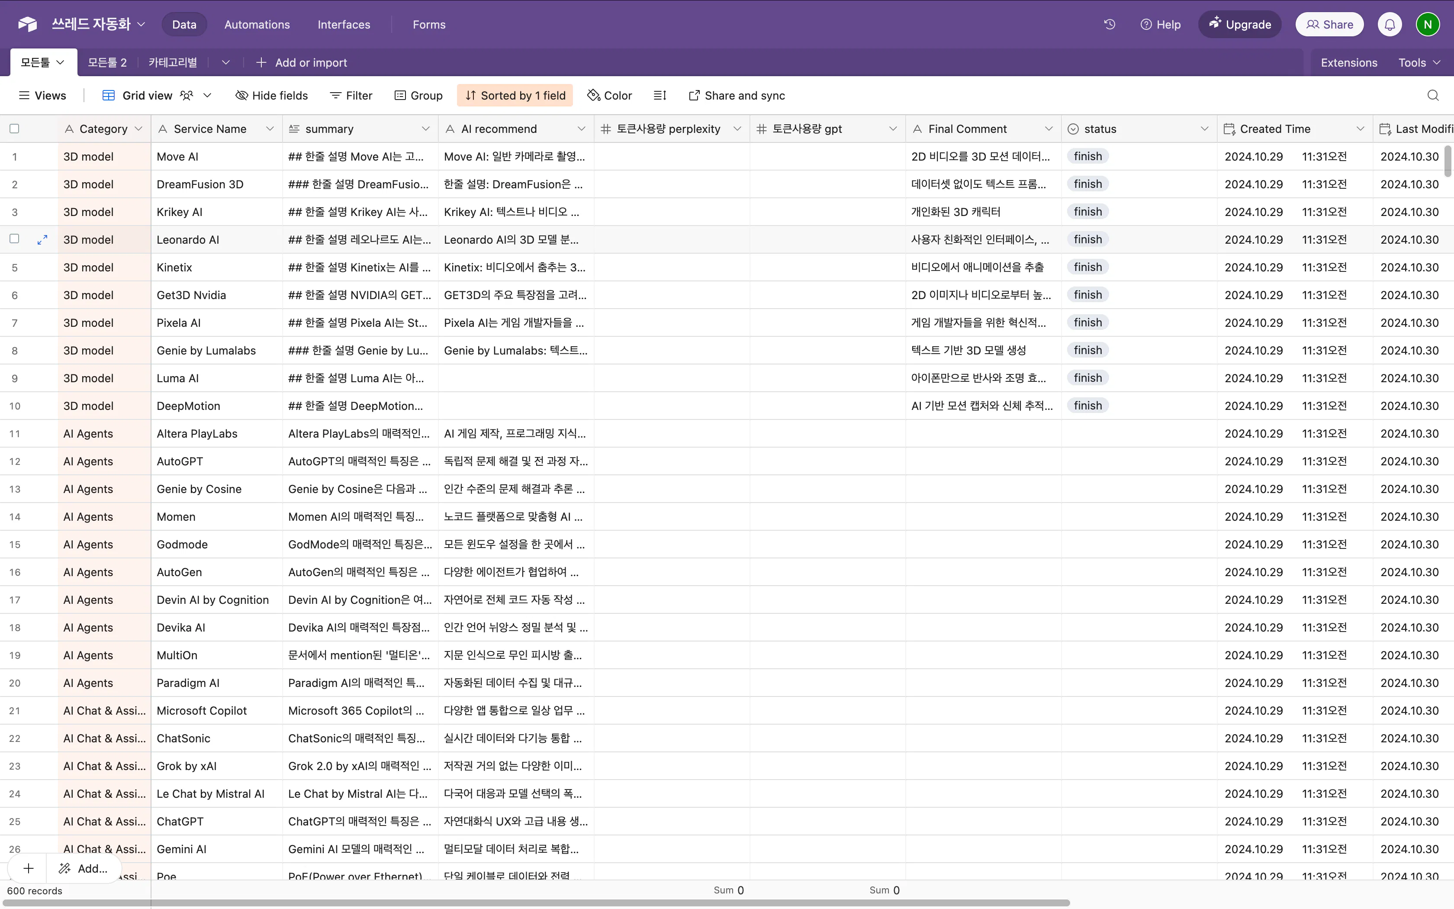Open notifications bell icon
The image size is (1454, 909).
click(1390, 24)
